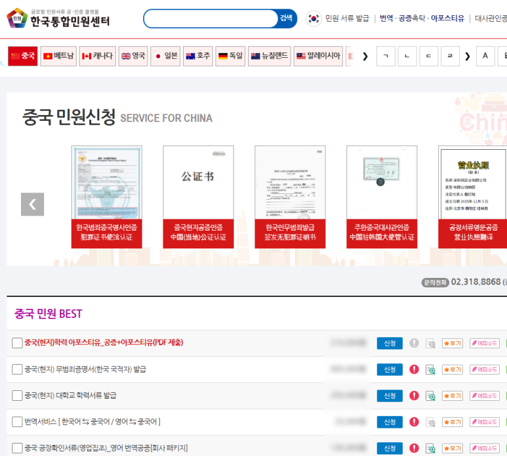Image resolution: width=507 pixels, height=456 pixels.
Task: Open ★후기 reviews for 번역서비스
Action: [453, 422]
